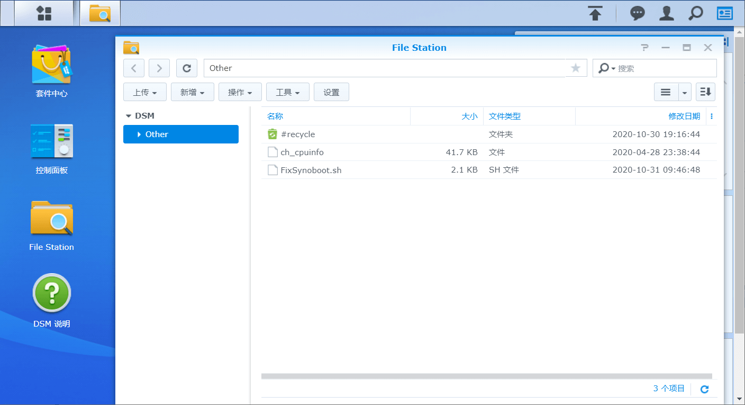Sort files by the 名称 column header

(275, 116)
